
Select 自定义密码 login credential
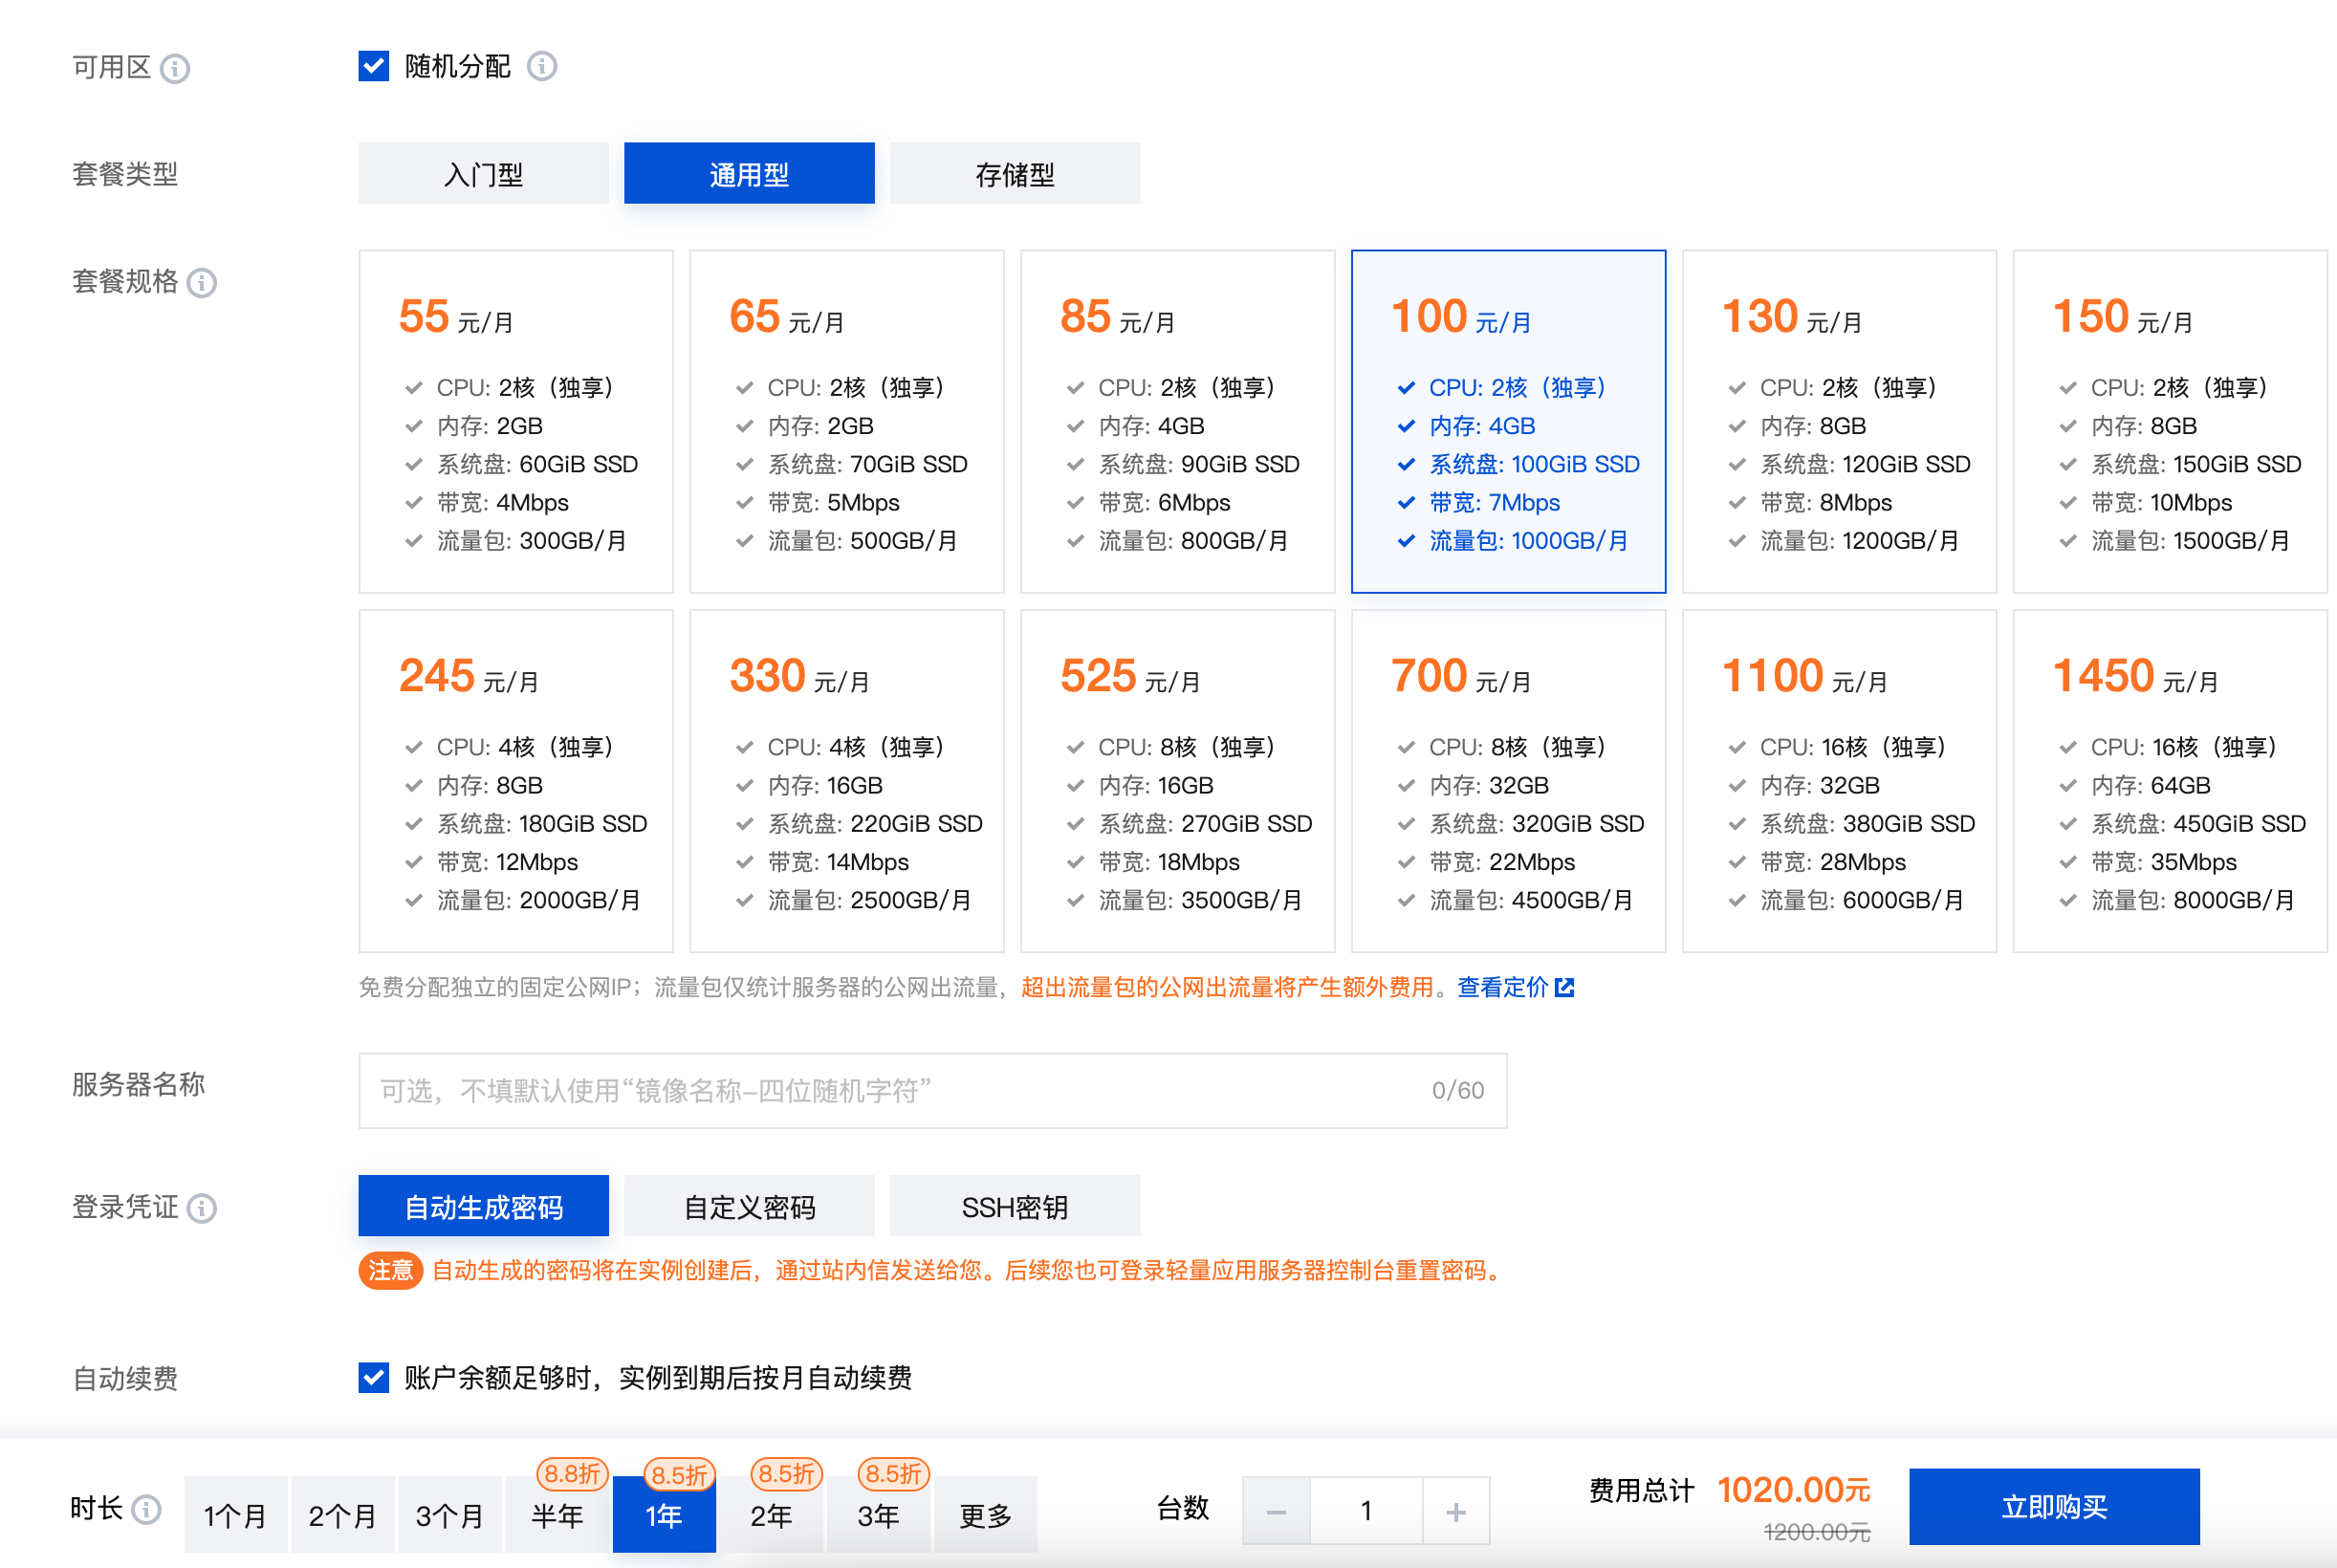coord(749,1207)
